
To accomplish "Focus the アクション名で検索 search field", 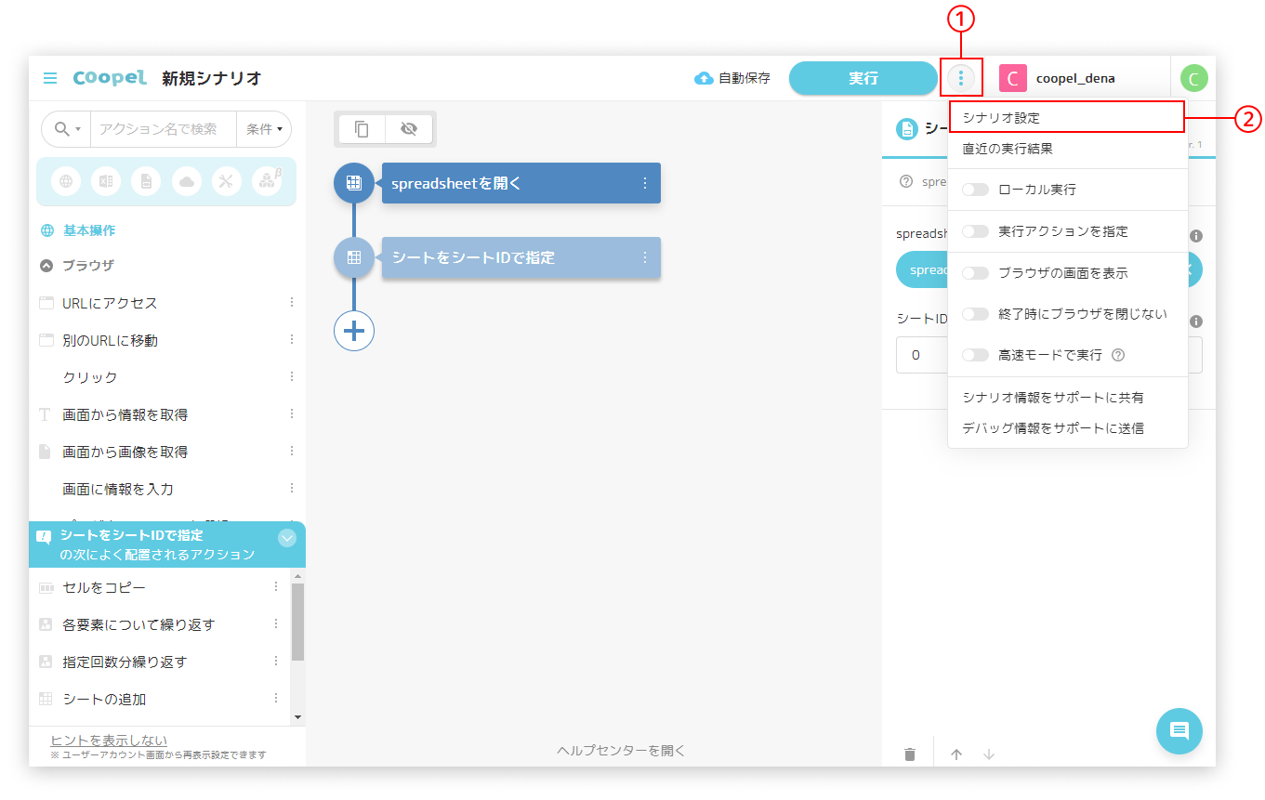I will [164, 129].
